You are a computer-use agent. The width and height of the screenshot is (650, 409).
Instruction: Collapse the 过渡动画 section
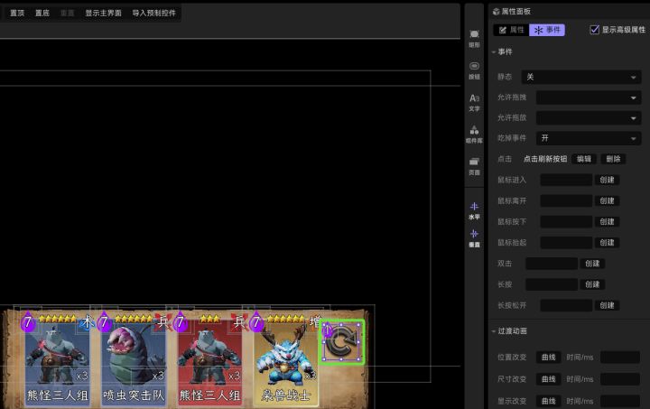494,331
